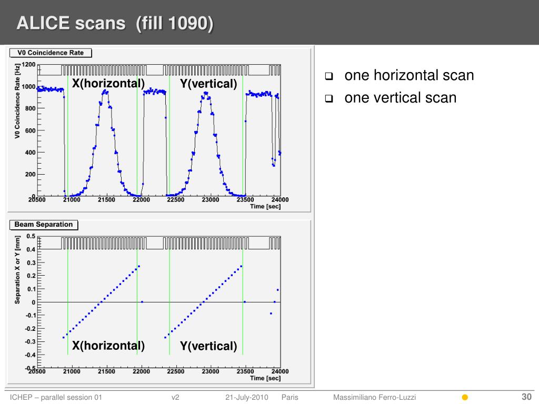The width and height of the screenshot is (539, 404).
Task: Click the peak of the X(horizontal) rate curve
Action: click(x=105, y=92)
